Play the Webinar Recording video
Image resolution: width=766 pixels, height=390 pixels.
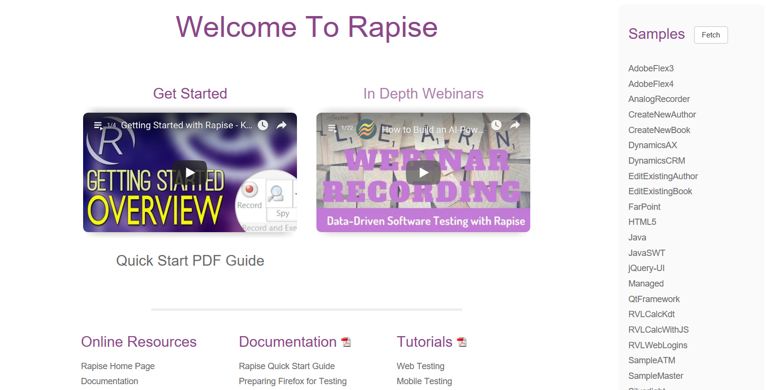click(423, 172)
